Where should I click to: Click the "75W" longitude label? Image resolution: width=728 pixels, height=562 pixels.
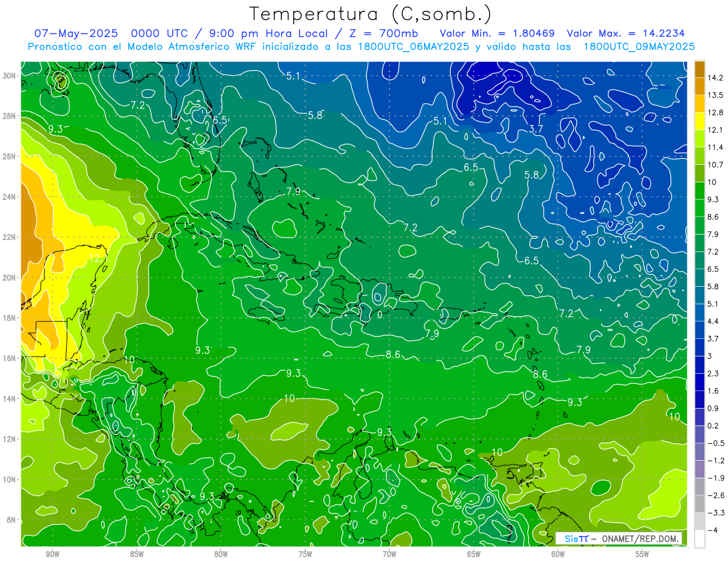point(305,554)
